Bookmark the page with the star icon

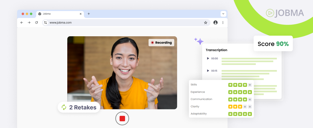(x=206, y=23)
